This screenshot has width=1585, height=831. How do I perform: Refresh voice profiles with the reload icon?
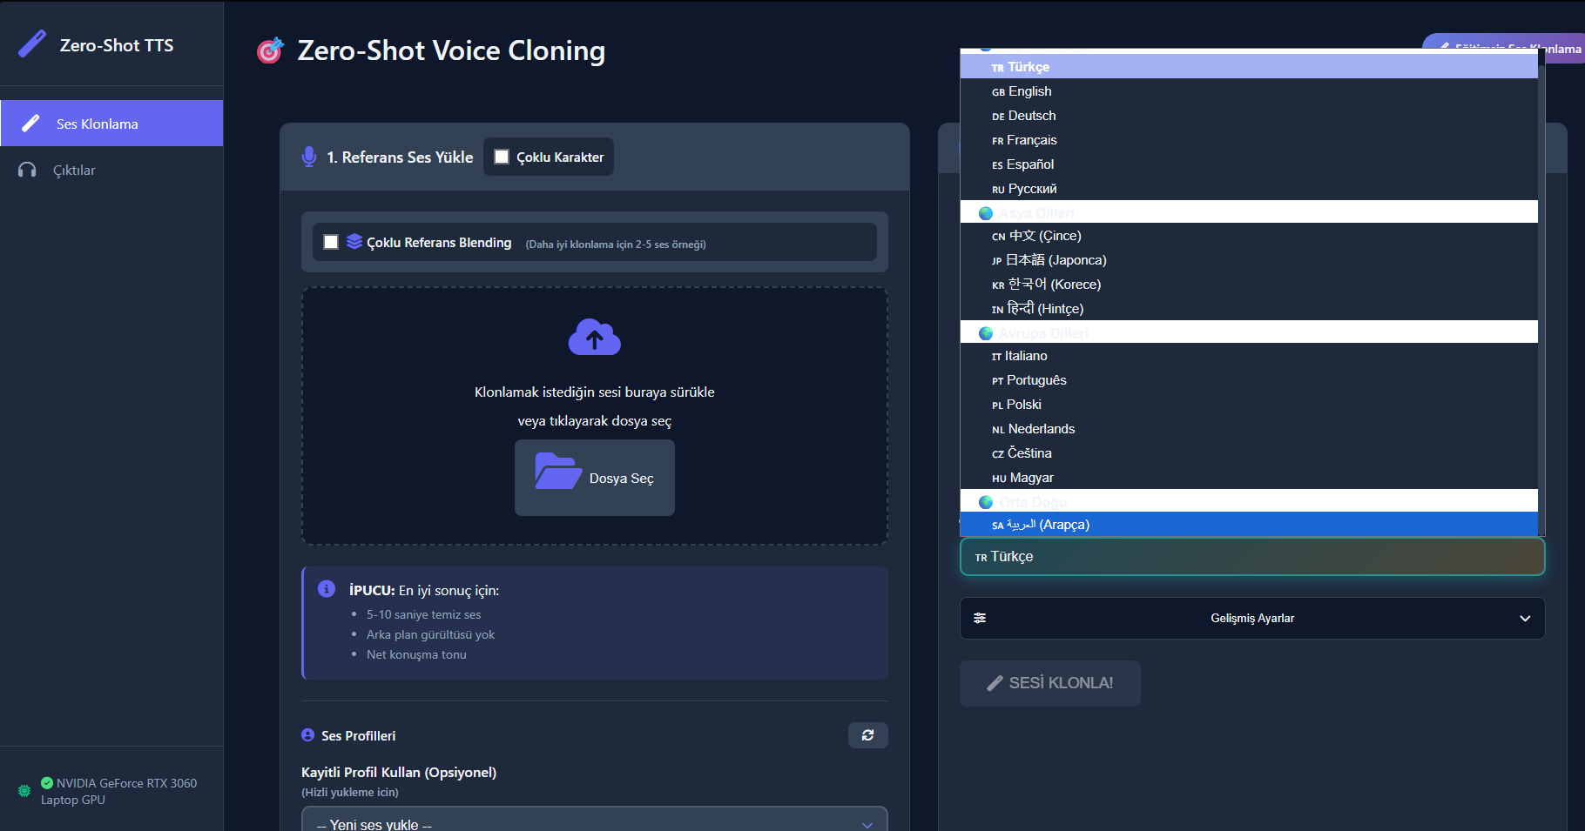point(868,735)
